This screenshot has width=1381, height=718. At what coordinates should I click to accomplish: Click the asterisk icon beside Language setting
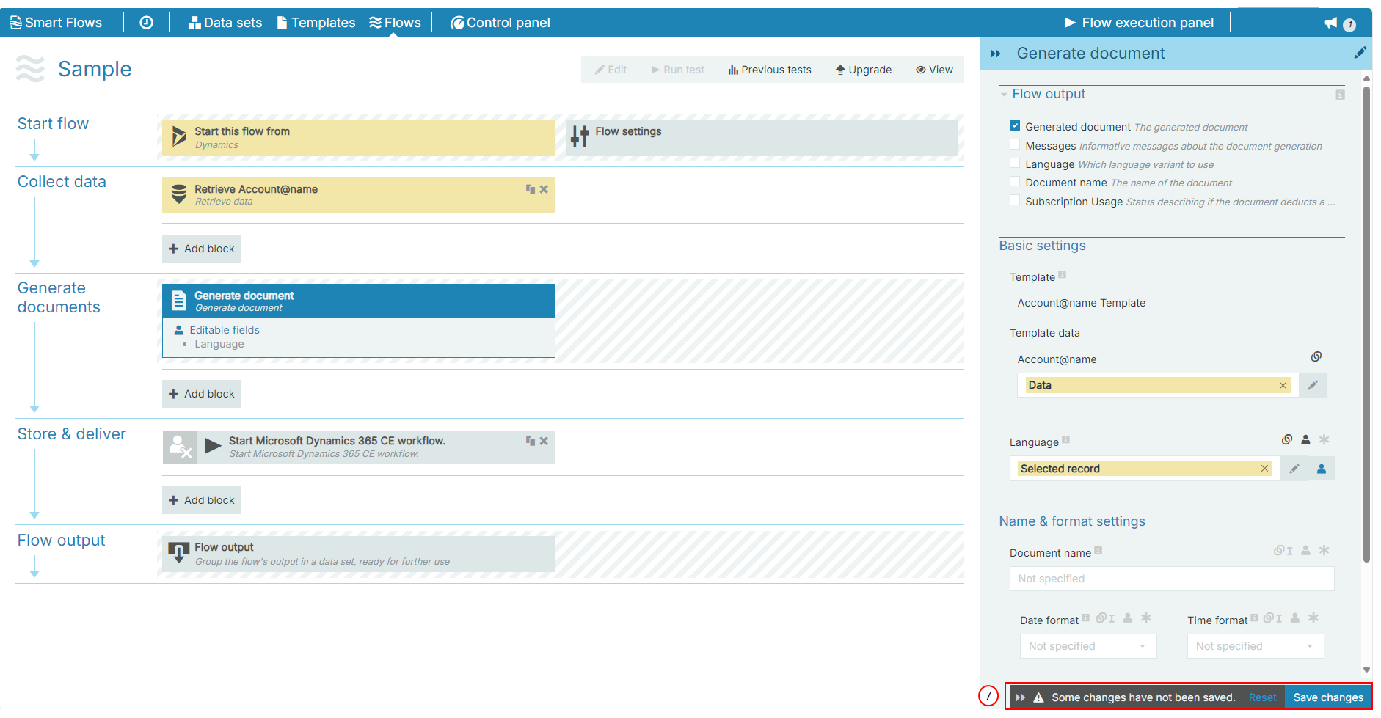coord(1324,440)
